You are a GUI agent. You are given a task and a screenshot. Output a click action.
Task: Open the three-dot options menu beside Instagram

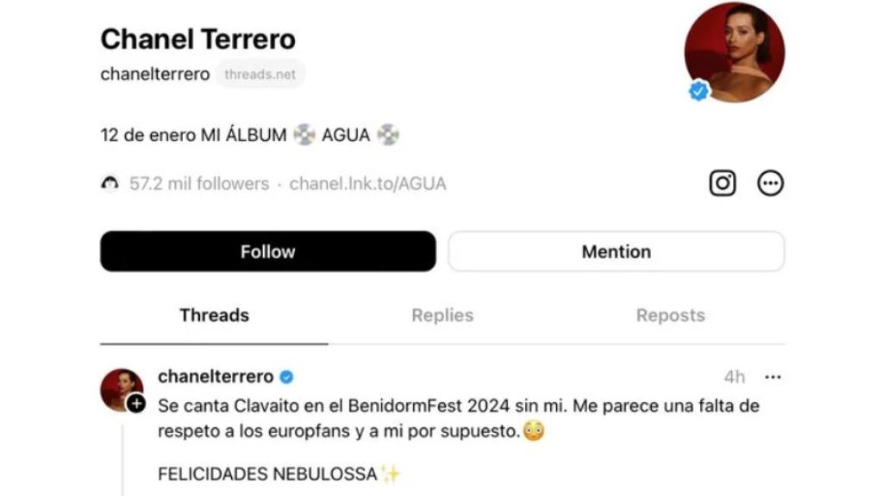772,183
